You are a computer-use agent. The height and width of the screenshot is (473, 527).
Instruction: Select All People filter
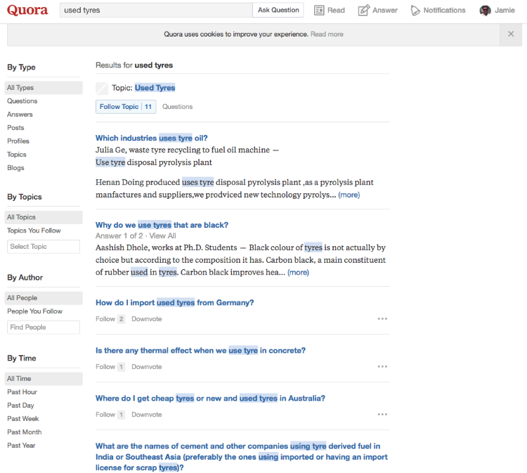pos(44,298)
